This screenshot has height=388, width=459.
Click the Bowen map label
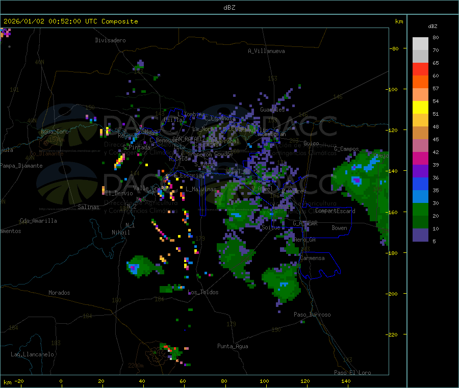tap(340, 228)
